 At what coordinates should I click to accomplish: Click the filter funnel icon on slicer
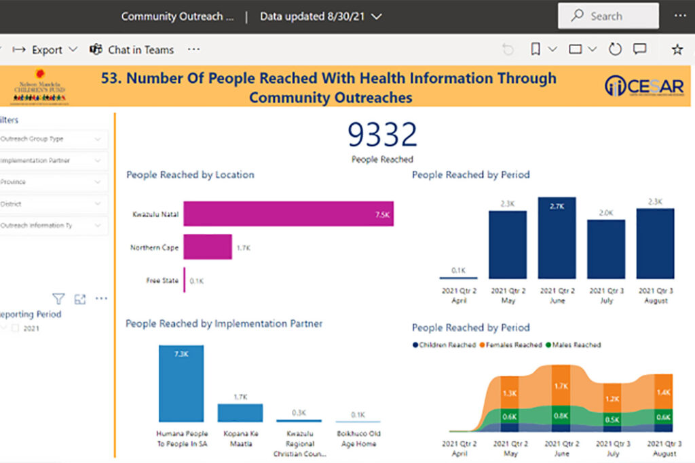[58, 299]
